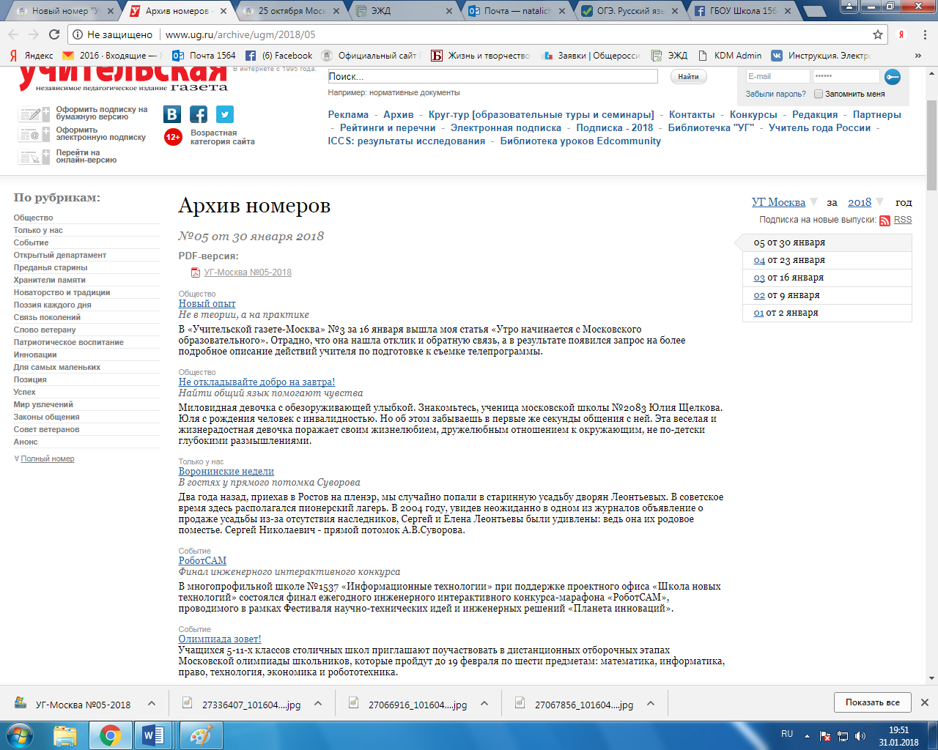Expand options for 27067856_101604 jpg download
The image size is (938, 750).
click(651, 703)
